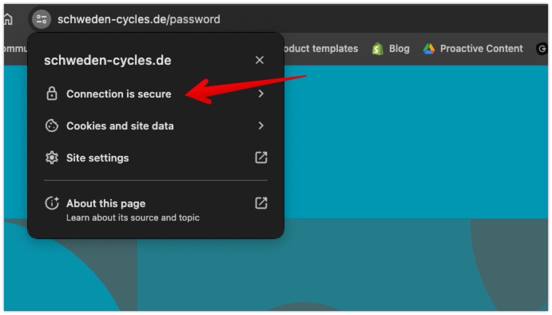The width and height of the screenshot is (552, 315).
Task: Select the About this page entry
Action: coord(156,209)
